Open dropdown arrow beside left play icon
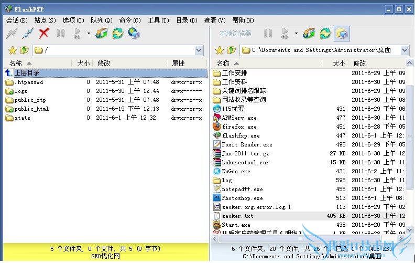The height and width of the screenshot is (263, 415). point(89,34)
